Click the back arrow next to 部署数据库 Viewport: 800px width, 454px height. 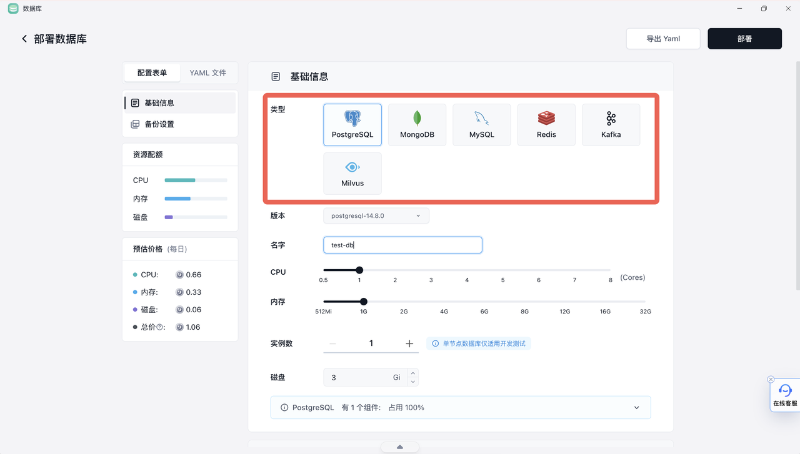(x=24, y=39)
